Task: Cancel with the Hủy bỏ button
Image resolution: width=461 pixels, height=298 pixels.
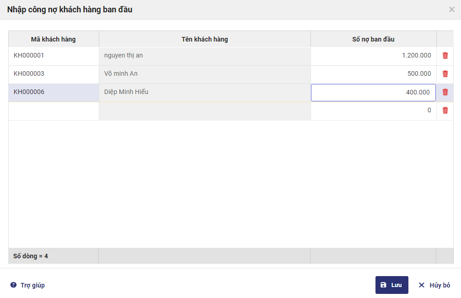Action: 434,285
